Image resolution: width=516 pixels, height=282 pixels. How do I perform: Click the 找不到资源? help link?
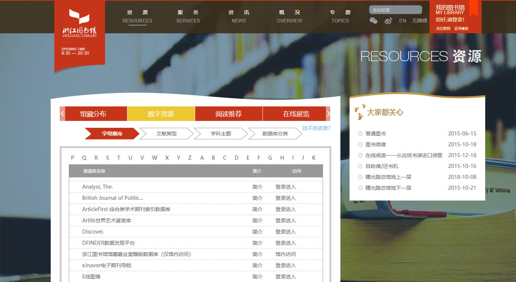316,128
